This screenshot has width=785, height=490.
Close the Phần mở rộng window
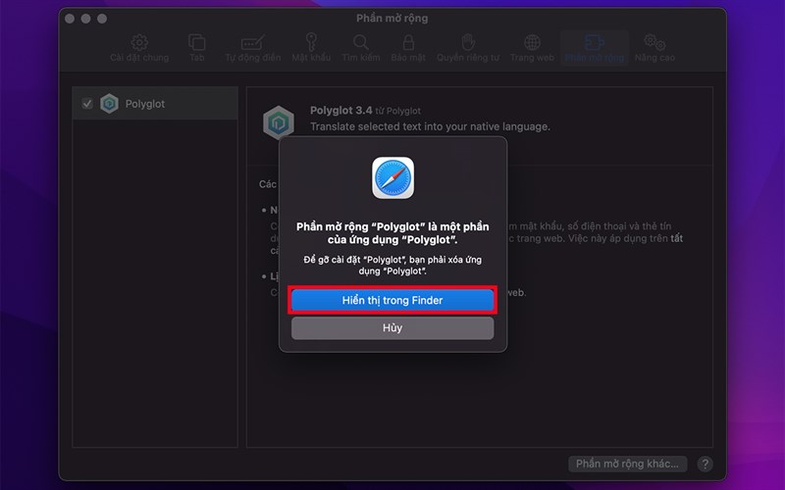70,19
